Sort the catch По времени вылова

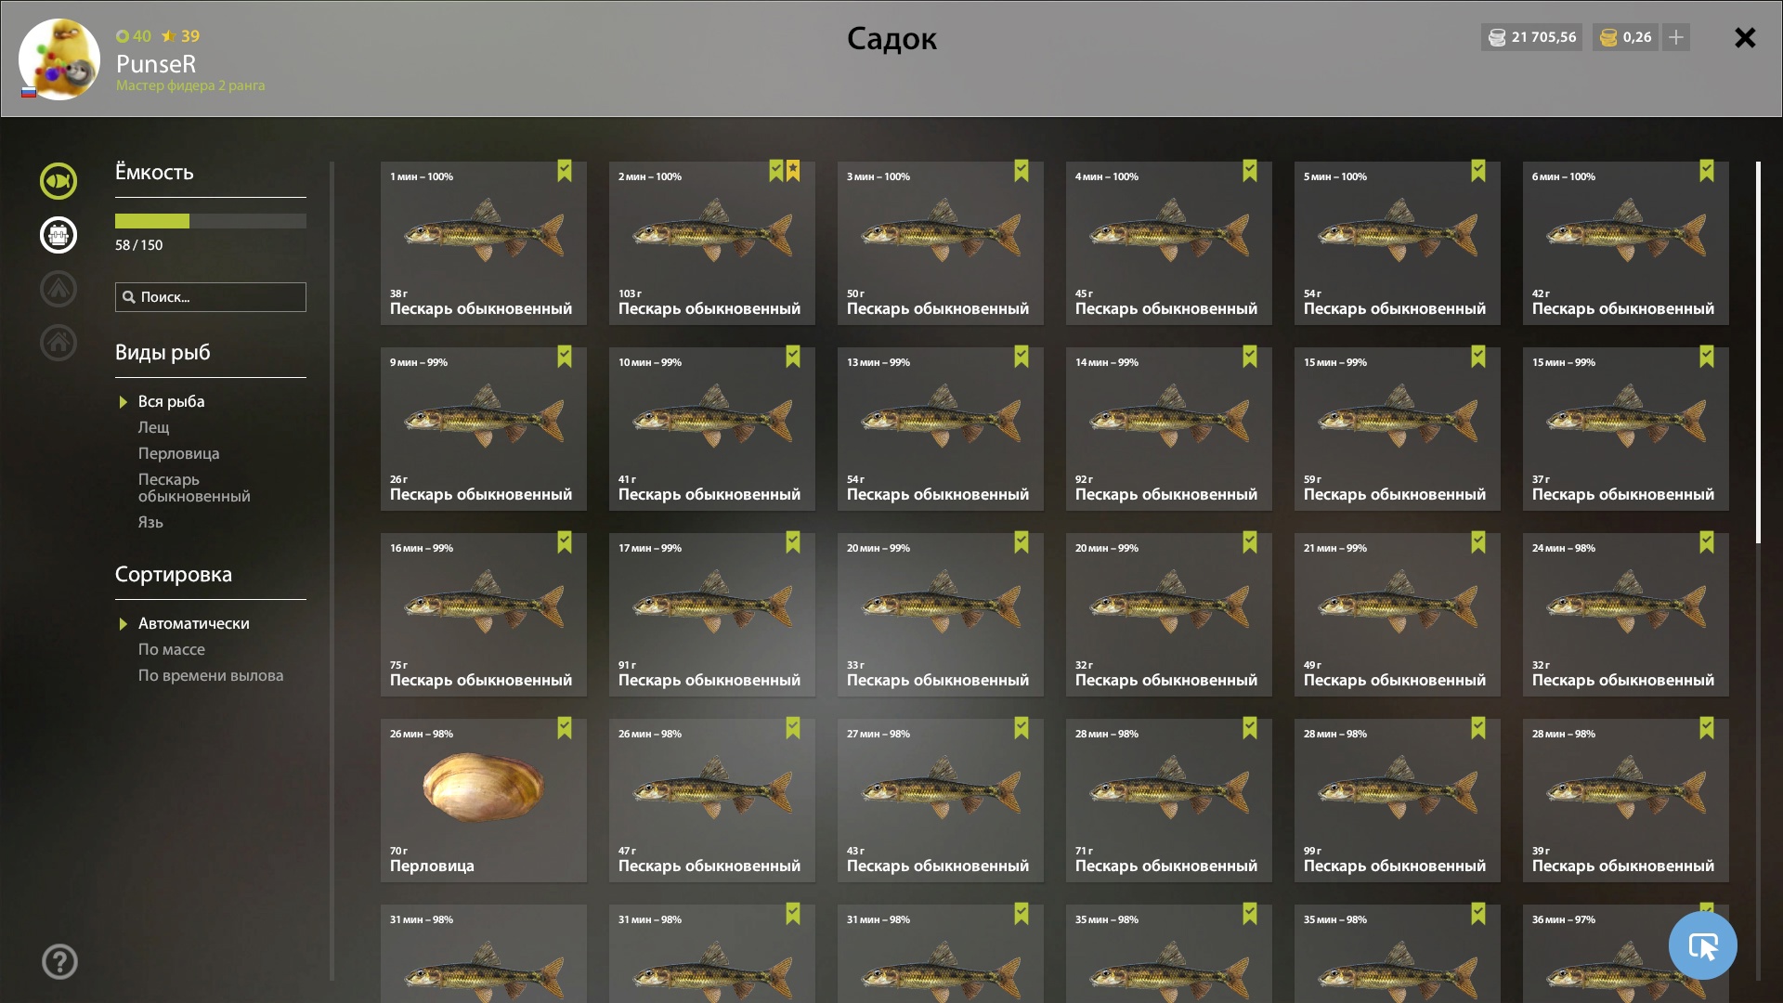[x=211, y=675]
